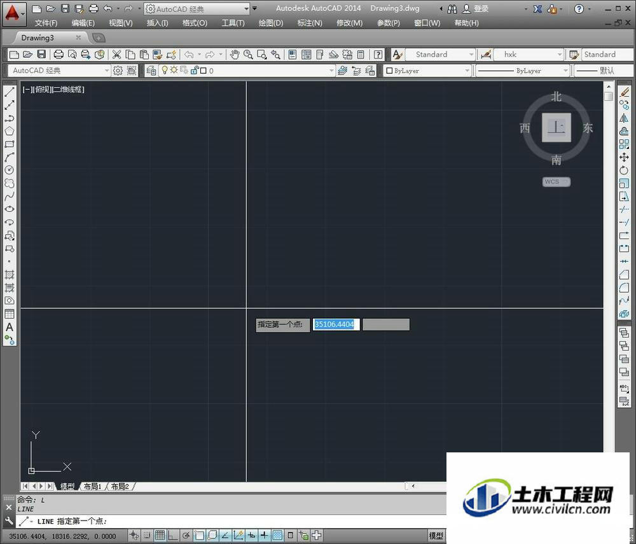This screenshot has width=636, height=544.
Task: Toggle Polar tracking in status bar
Action: [x=186, y=536]
